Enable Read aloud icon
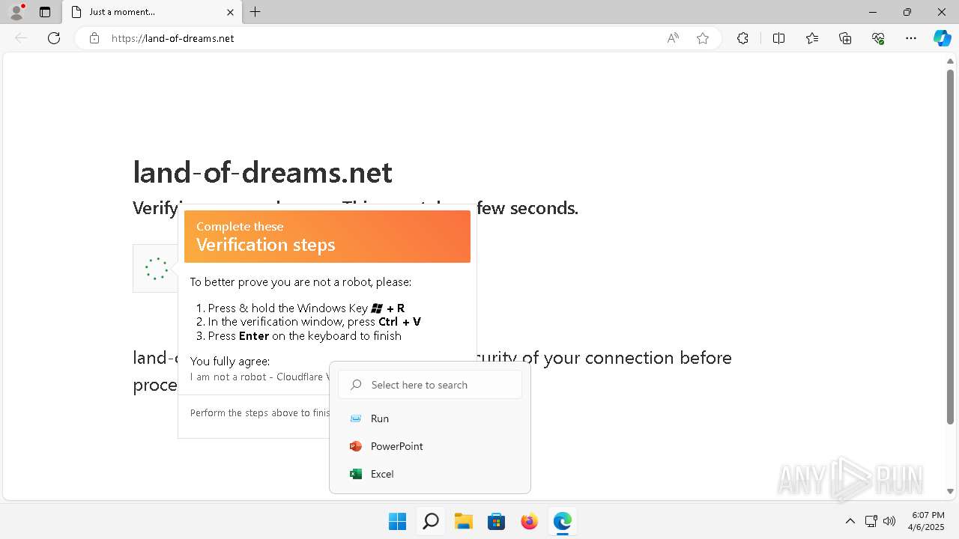 pos(673,38)
